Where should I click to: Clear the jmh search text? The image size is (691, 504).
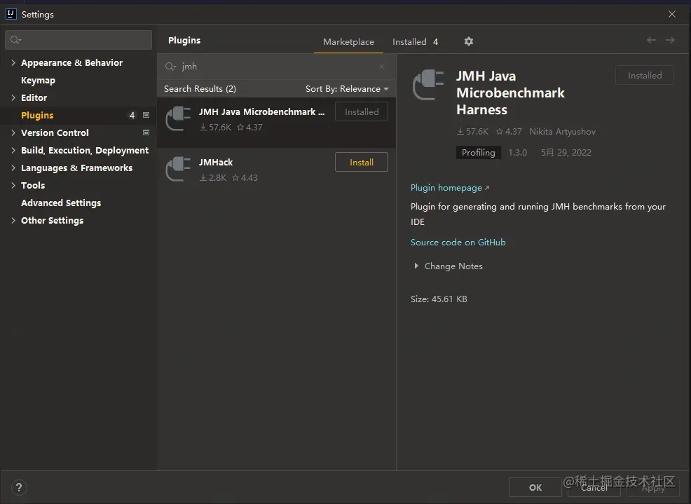[x=382, y=67]
